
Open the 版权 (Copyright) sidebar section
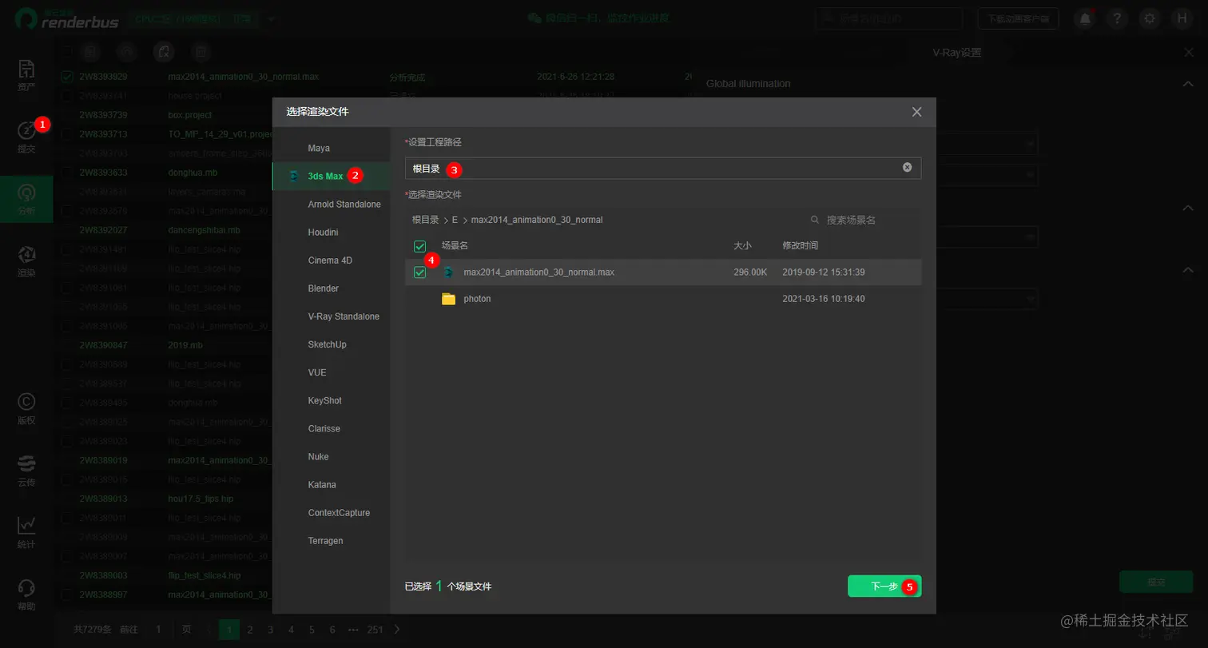26,408
